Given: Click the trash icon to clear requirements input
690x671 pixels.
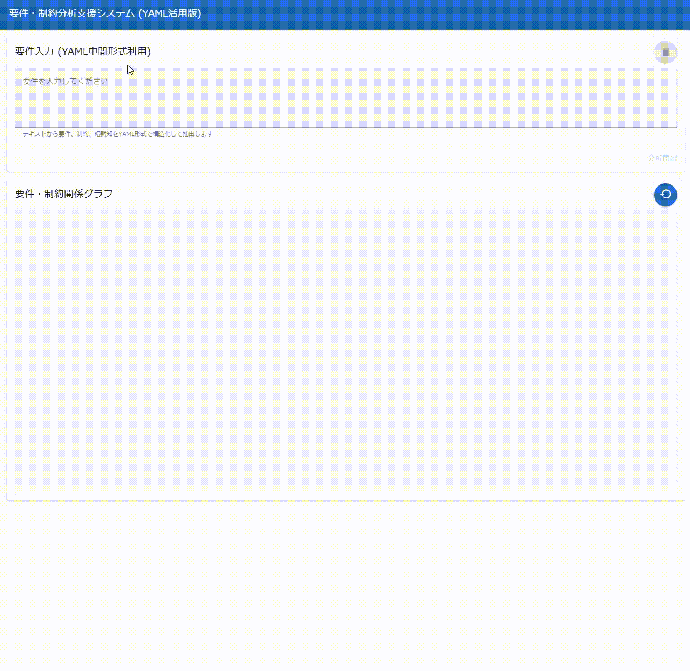Looking at the screenshot, I should coord(665,53).
